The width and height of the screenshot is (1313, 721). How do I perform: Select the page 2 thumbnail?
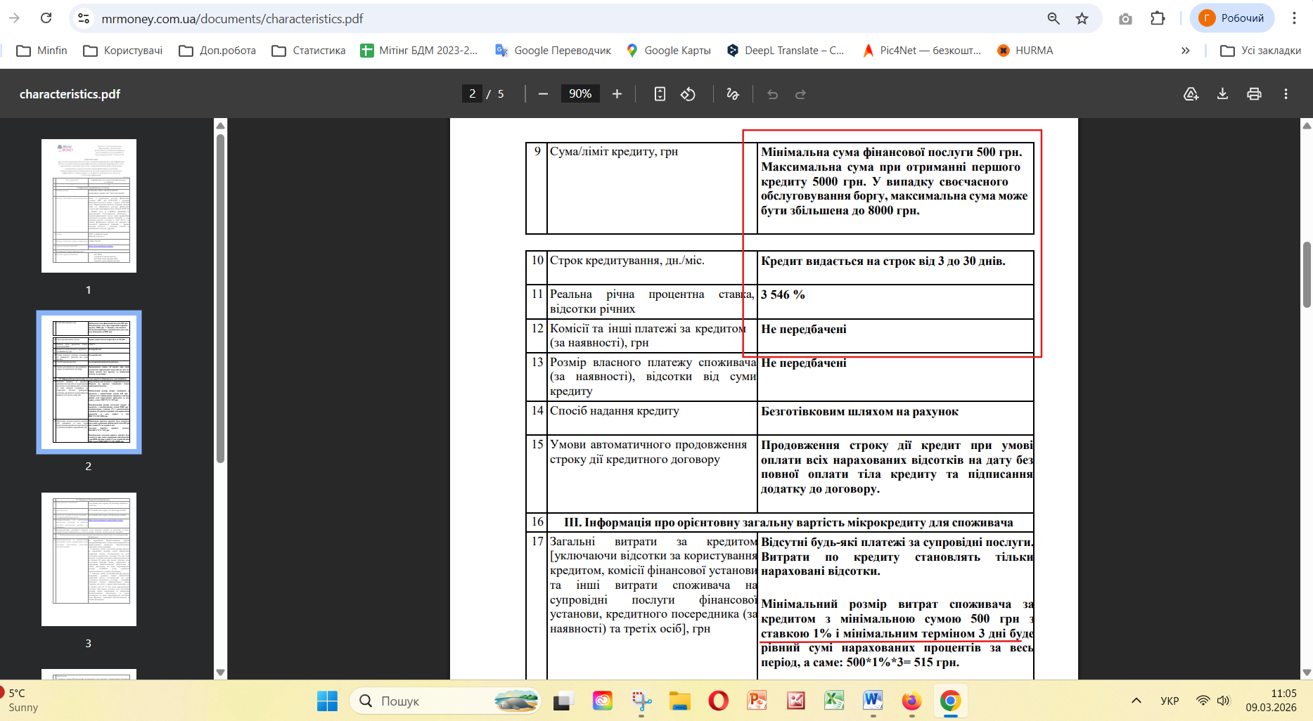coord(89,382)
